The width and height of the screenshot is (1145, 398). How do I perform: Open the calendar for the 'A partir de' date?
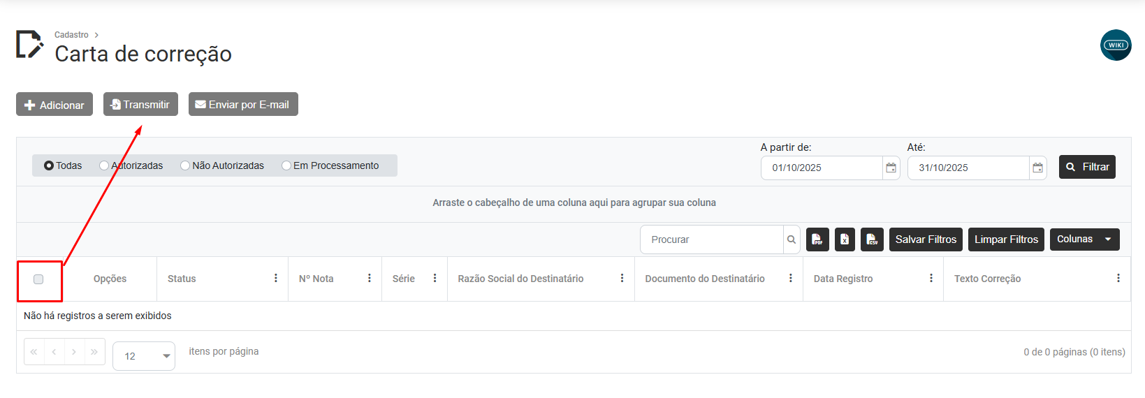tap(891, 168)
